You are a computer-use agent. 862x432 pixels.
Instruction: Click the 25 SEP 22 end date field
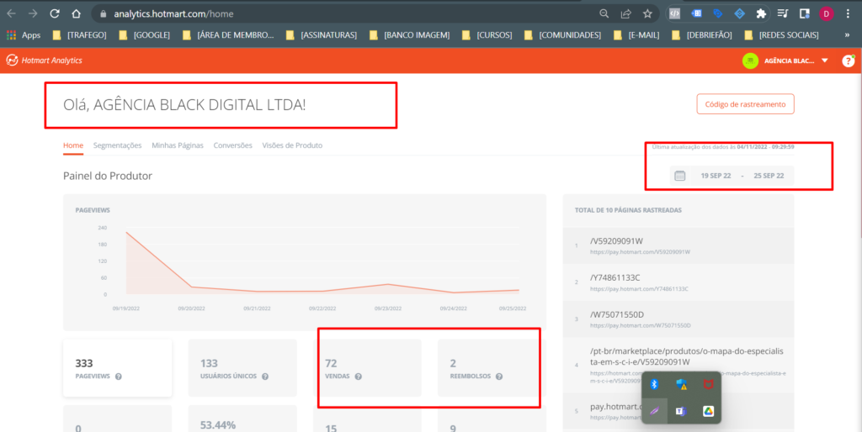click(x=769, y=176)
